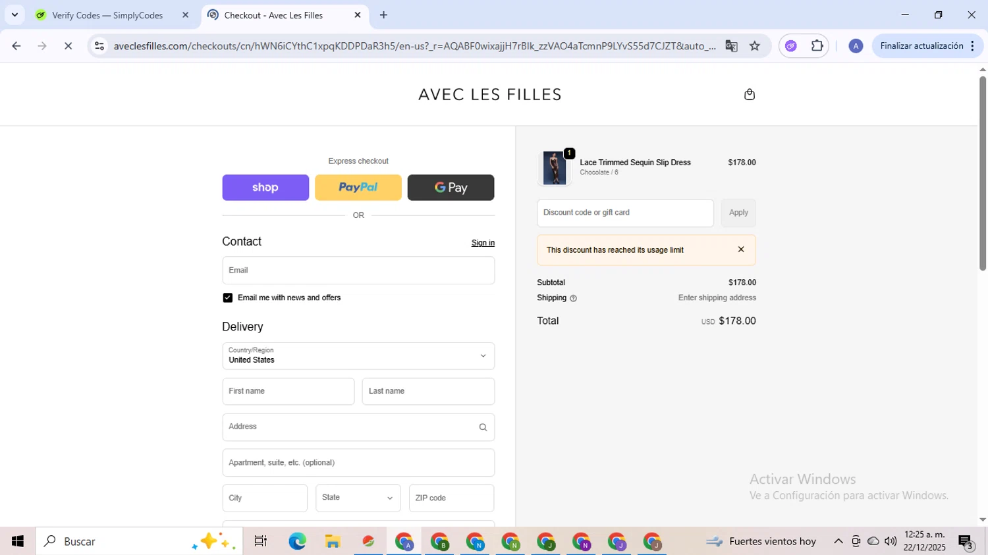The image size is (988, 555).
Task: Open Chrome profile A taskbar icon
Action: (404, 541)
